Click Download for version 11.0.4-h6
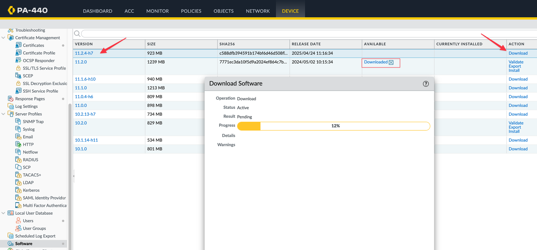The width and height of the screenshot is (537, 250). 518,97
